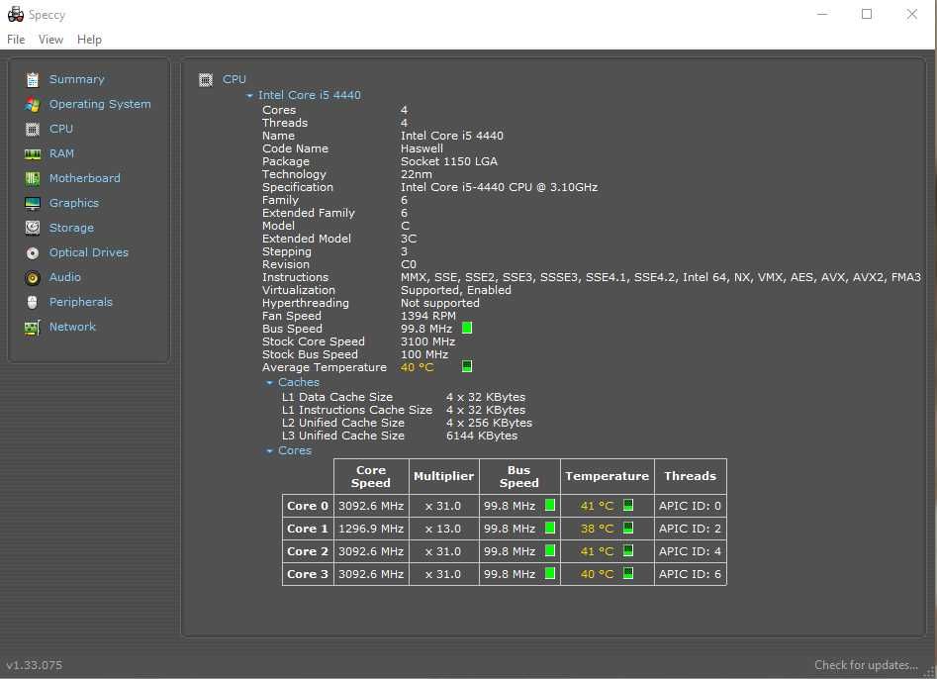Click the Optical Drives disc icon
937x679 pixels.
click(33, 252)
